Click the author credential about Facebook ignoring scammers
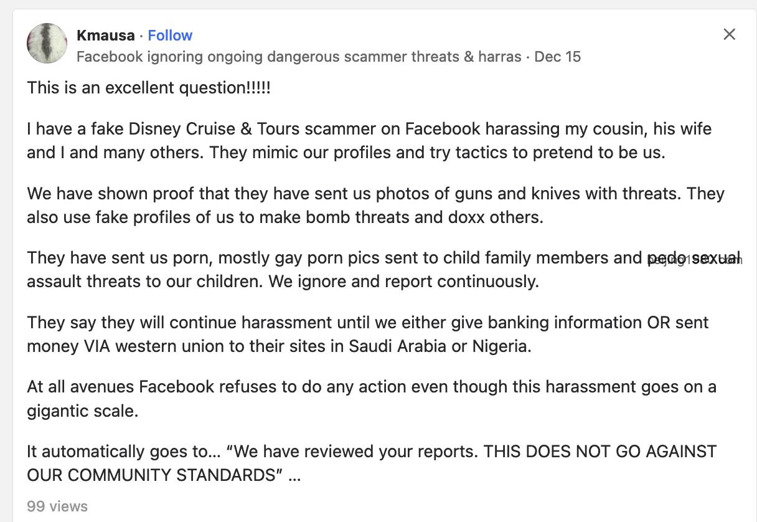The image size is (757, 522). (x=299, y=57)
